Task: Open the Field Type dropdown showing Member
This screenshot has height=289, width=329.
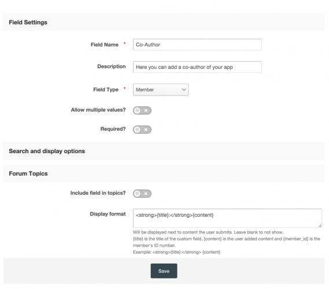Action: pyautogui.click(x=161, y=90)
